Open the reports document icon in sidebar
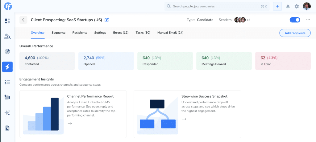 coord(7,128)
